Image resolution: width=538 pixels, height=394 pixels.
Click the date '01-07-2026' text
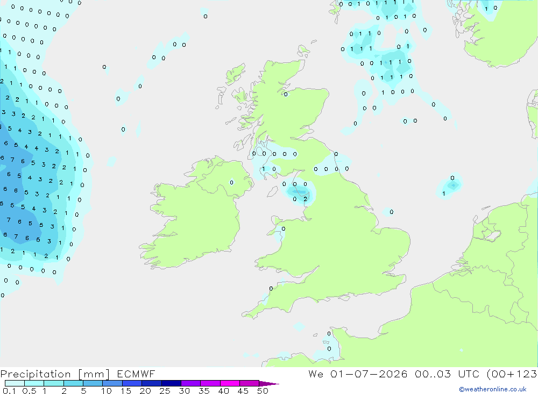[369, 374]
